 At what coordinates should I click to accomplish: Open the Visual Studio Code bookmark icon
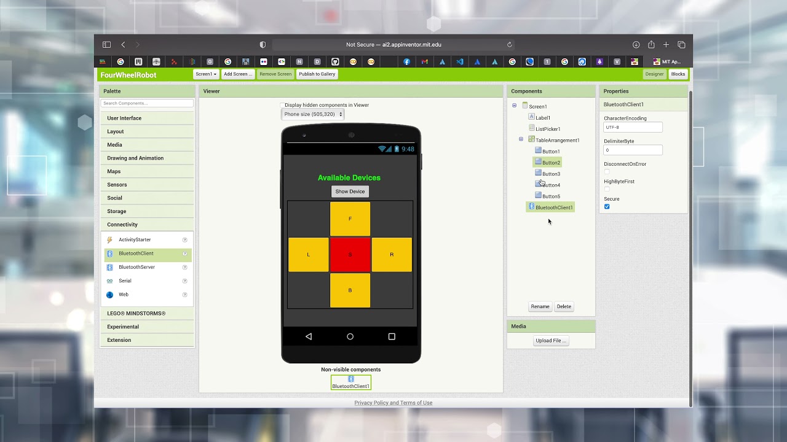click(x=459, y=61)
